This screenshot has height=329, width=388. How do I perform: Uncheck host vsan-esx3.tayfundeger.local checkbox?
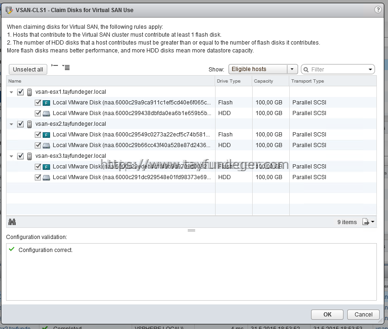point(20,156)
